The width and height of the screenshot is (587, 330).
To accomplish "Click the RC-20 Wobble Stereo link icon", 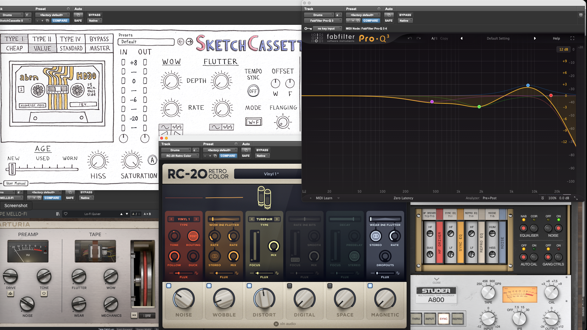I will [214, 256].
